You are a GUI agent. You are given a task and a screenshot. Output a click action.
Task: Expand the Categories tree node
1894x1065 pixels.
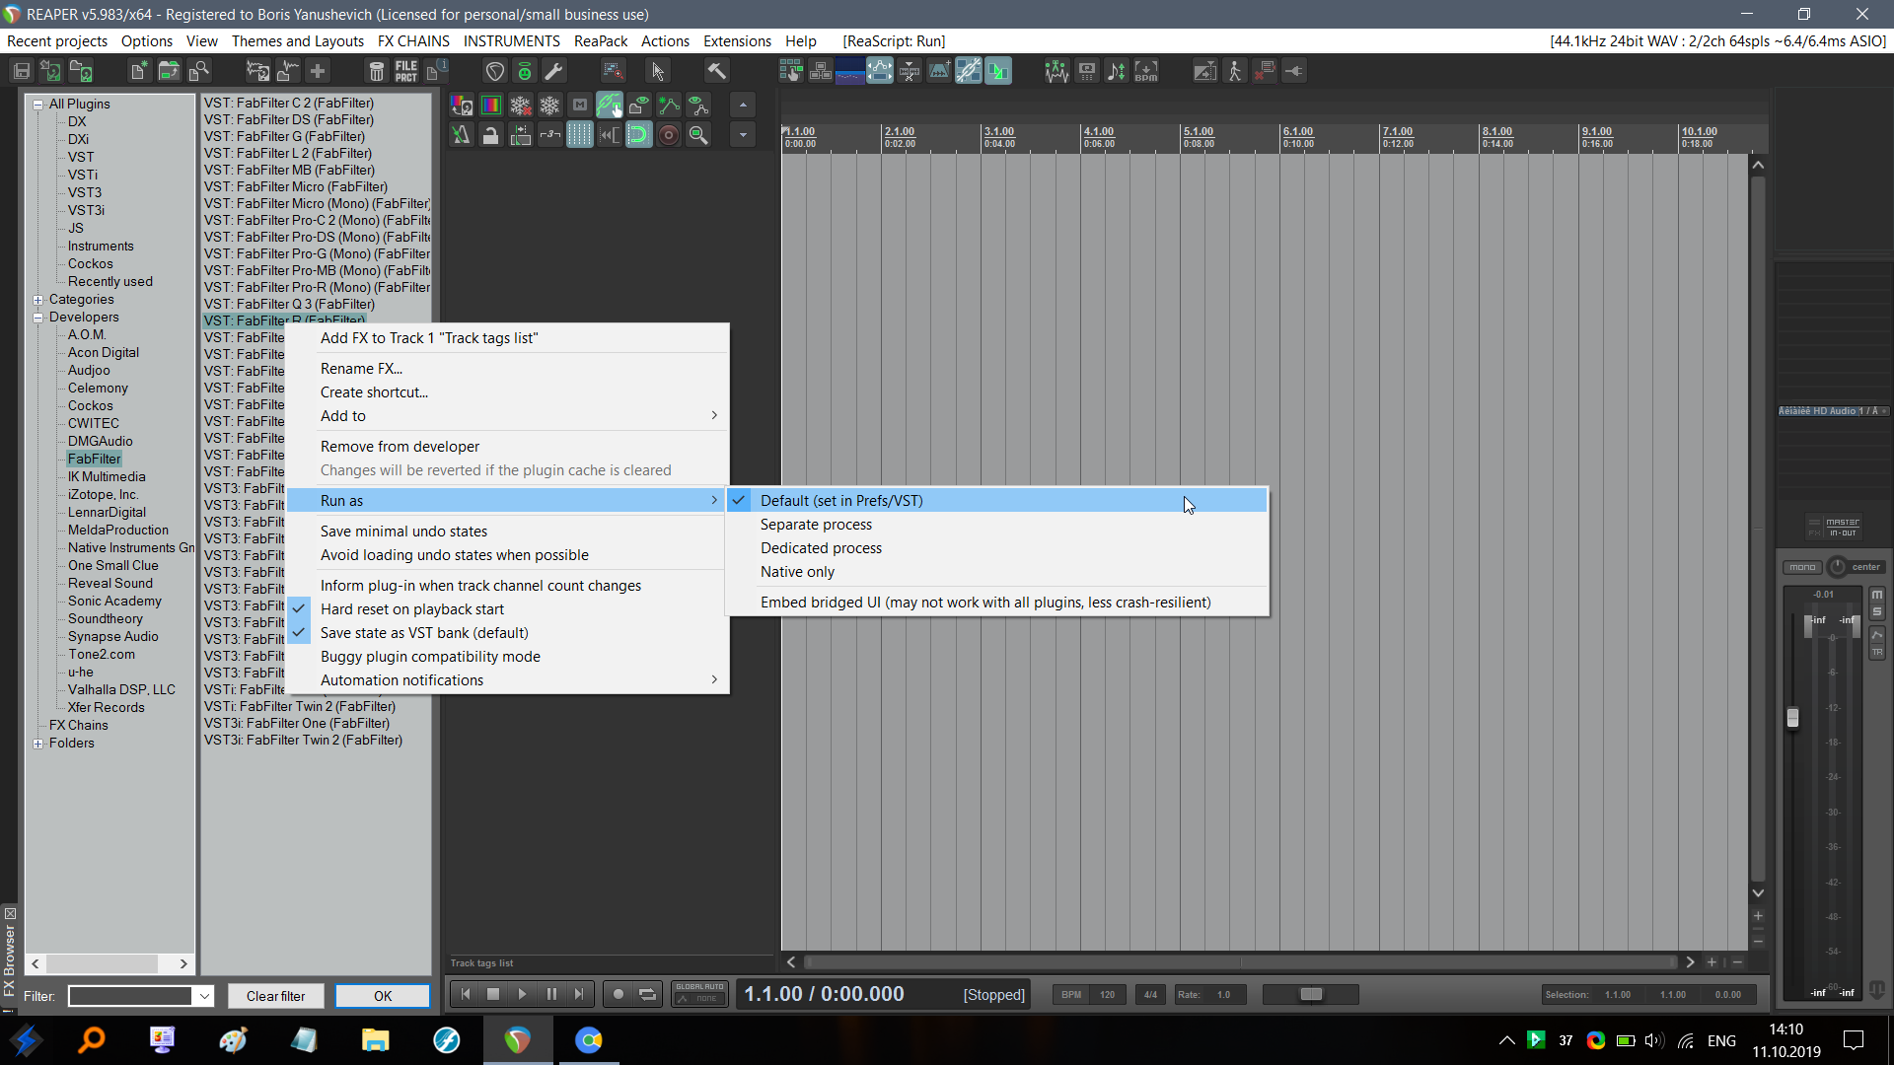tap(37, 300)
